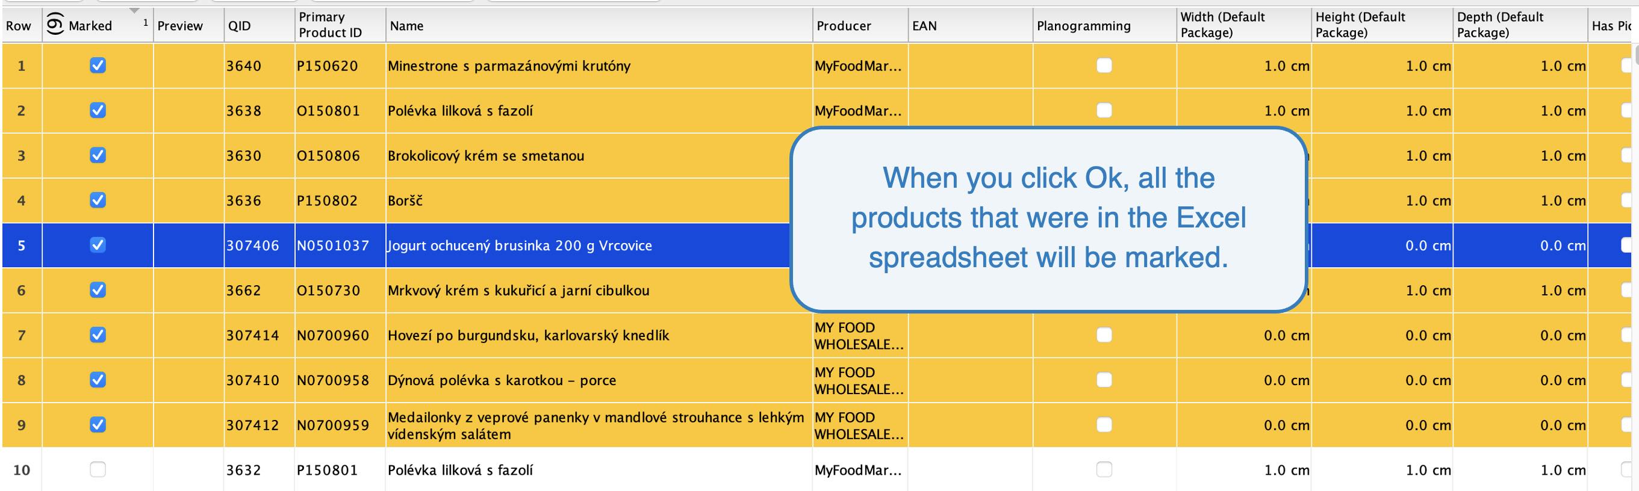The image size is (1639, 491).
Task: Click QID 307412 cell
Action: [x=259, y=425]
